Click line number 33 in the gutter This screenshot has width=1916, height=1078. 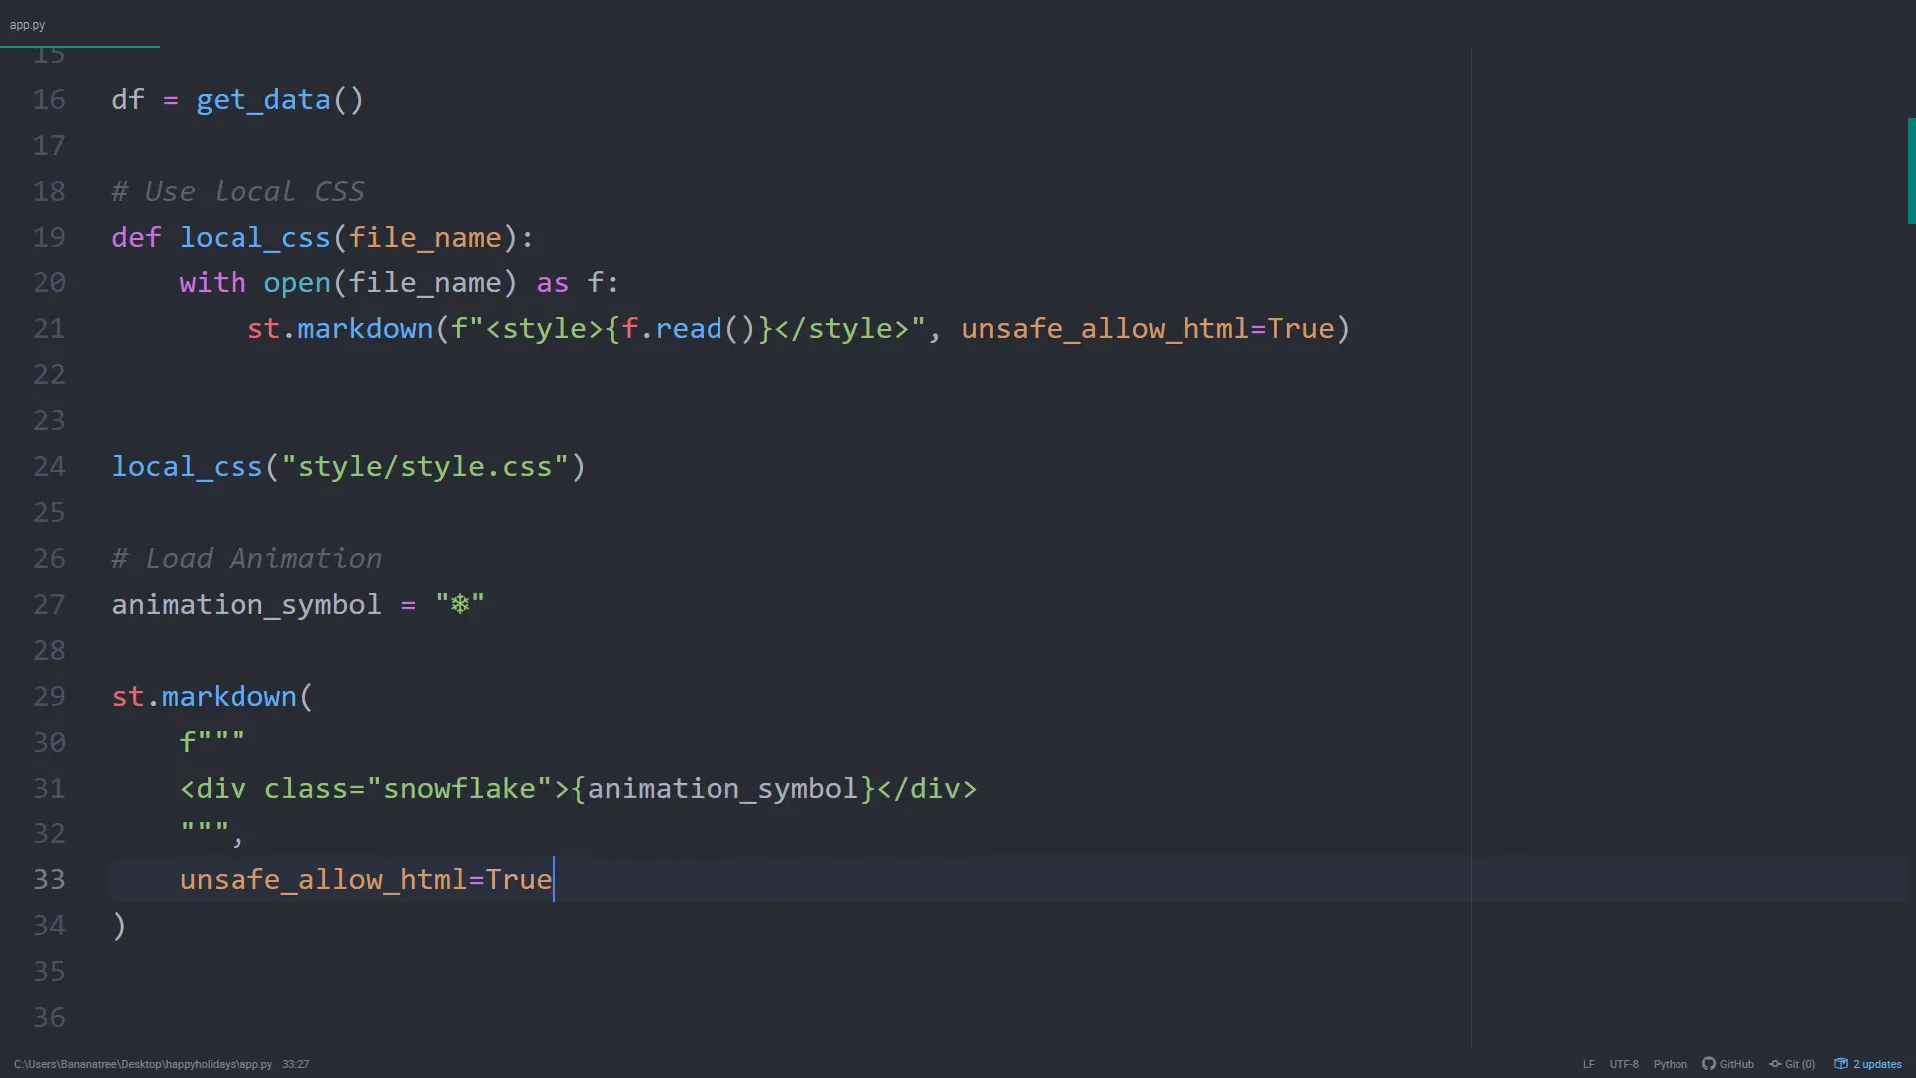(x=48, y=880)
